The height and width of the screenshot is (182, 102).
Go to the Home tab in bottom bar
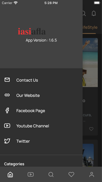[x=10, y=174]
